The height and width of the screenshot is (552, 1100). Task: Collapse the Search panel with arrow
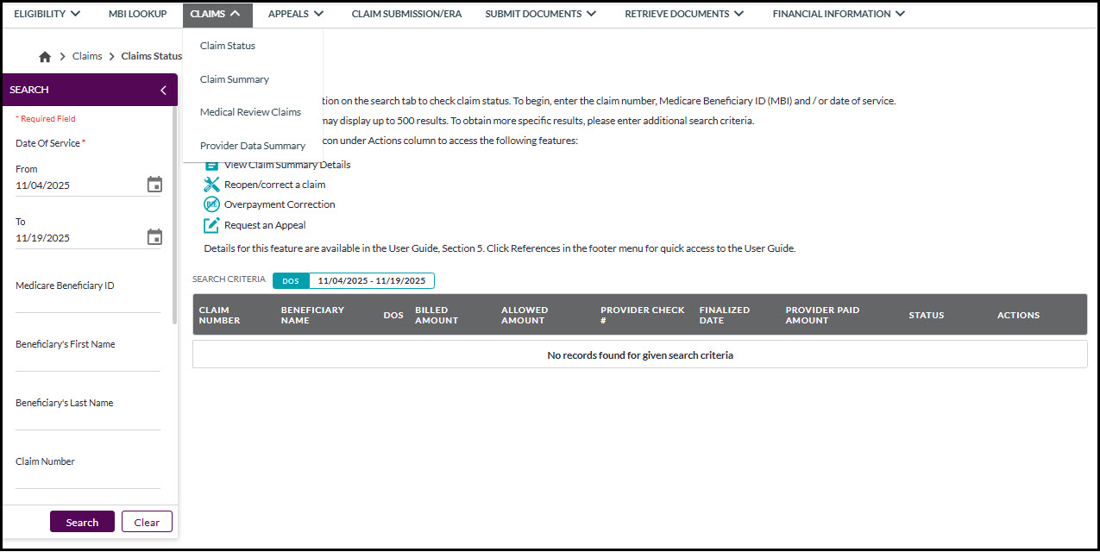click(x=163, y=90)
